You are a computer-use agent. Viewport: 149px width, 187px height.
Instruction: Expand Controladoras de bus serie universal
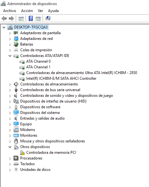pyautogui.click(x=10, y=90)
